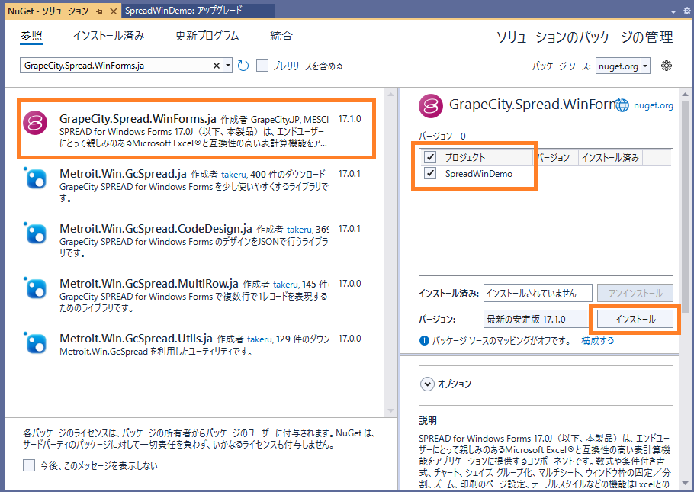Click the pin icon on NuGet tab
The image size is (694, 492).
point(100,11)
